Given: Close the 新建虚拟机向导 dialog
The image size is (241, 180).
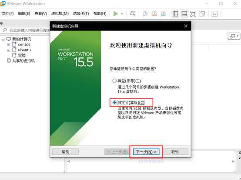Looking at the screenshot, I should (186, 26).
